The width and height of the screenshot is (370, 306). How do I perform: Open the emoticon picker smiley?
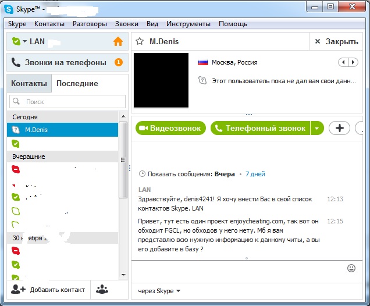351,268
